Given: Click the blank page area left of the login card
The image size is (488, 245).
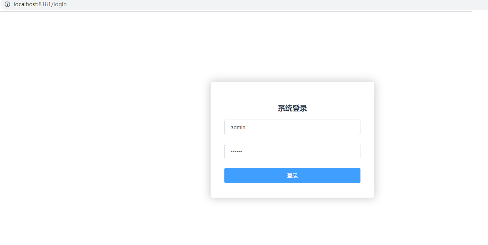Looking at the screenshot, I should click(x=105, y=140).
